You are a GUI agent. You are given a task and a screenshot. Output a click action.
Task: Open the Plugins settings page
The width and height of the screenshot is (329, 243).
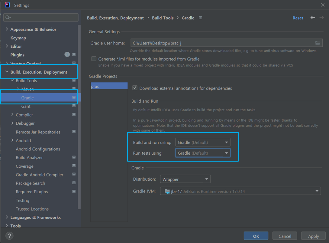point(18,55)
